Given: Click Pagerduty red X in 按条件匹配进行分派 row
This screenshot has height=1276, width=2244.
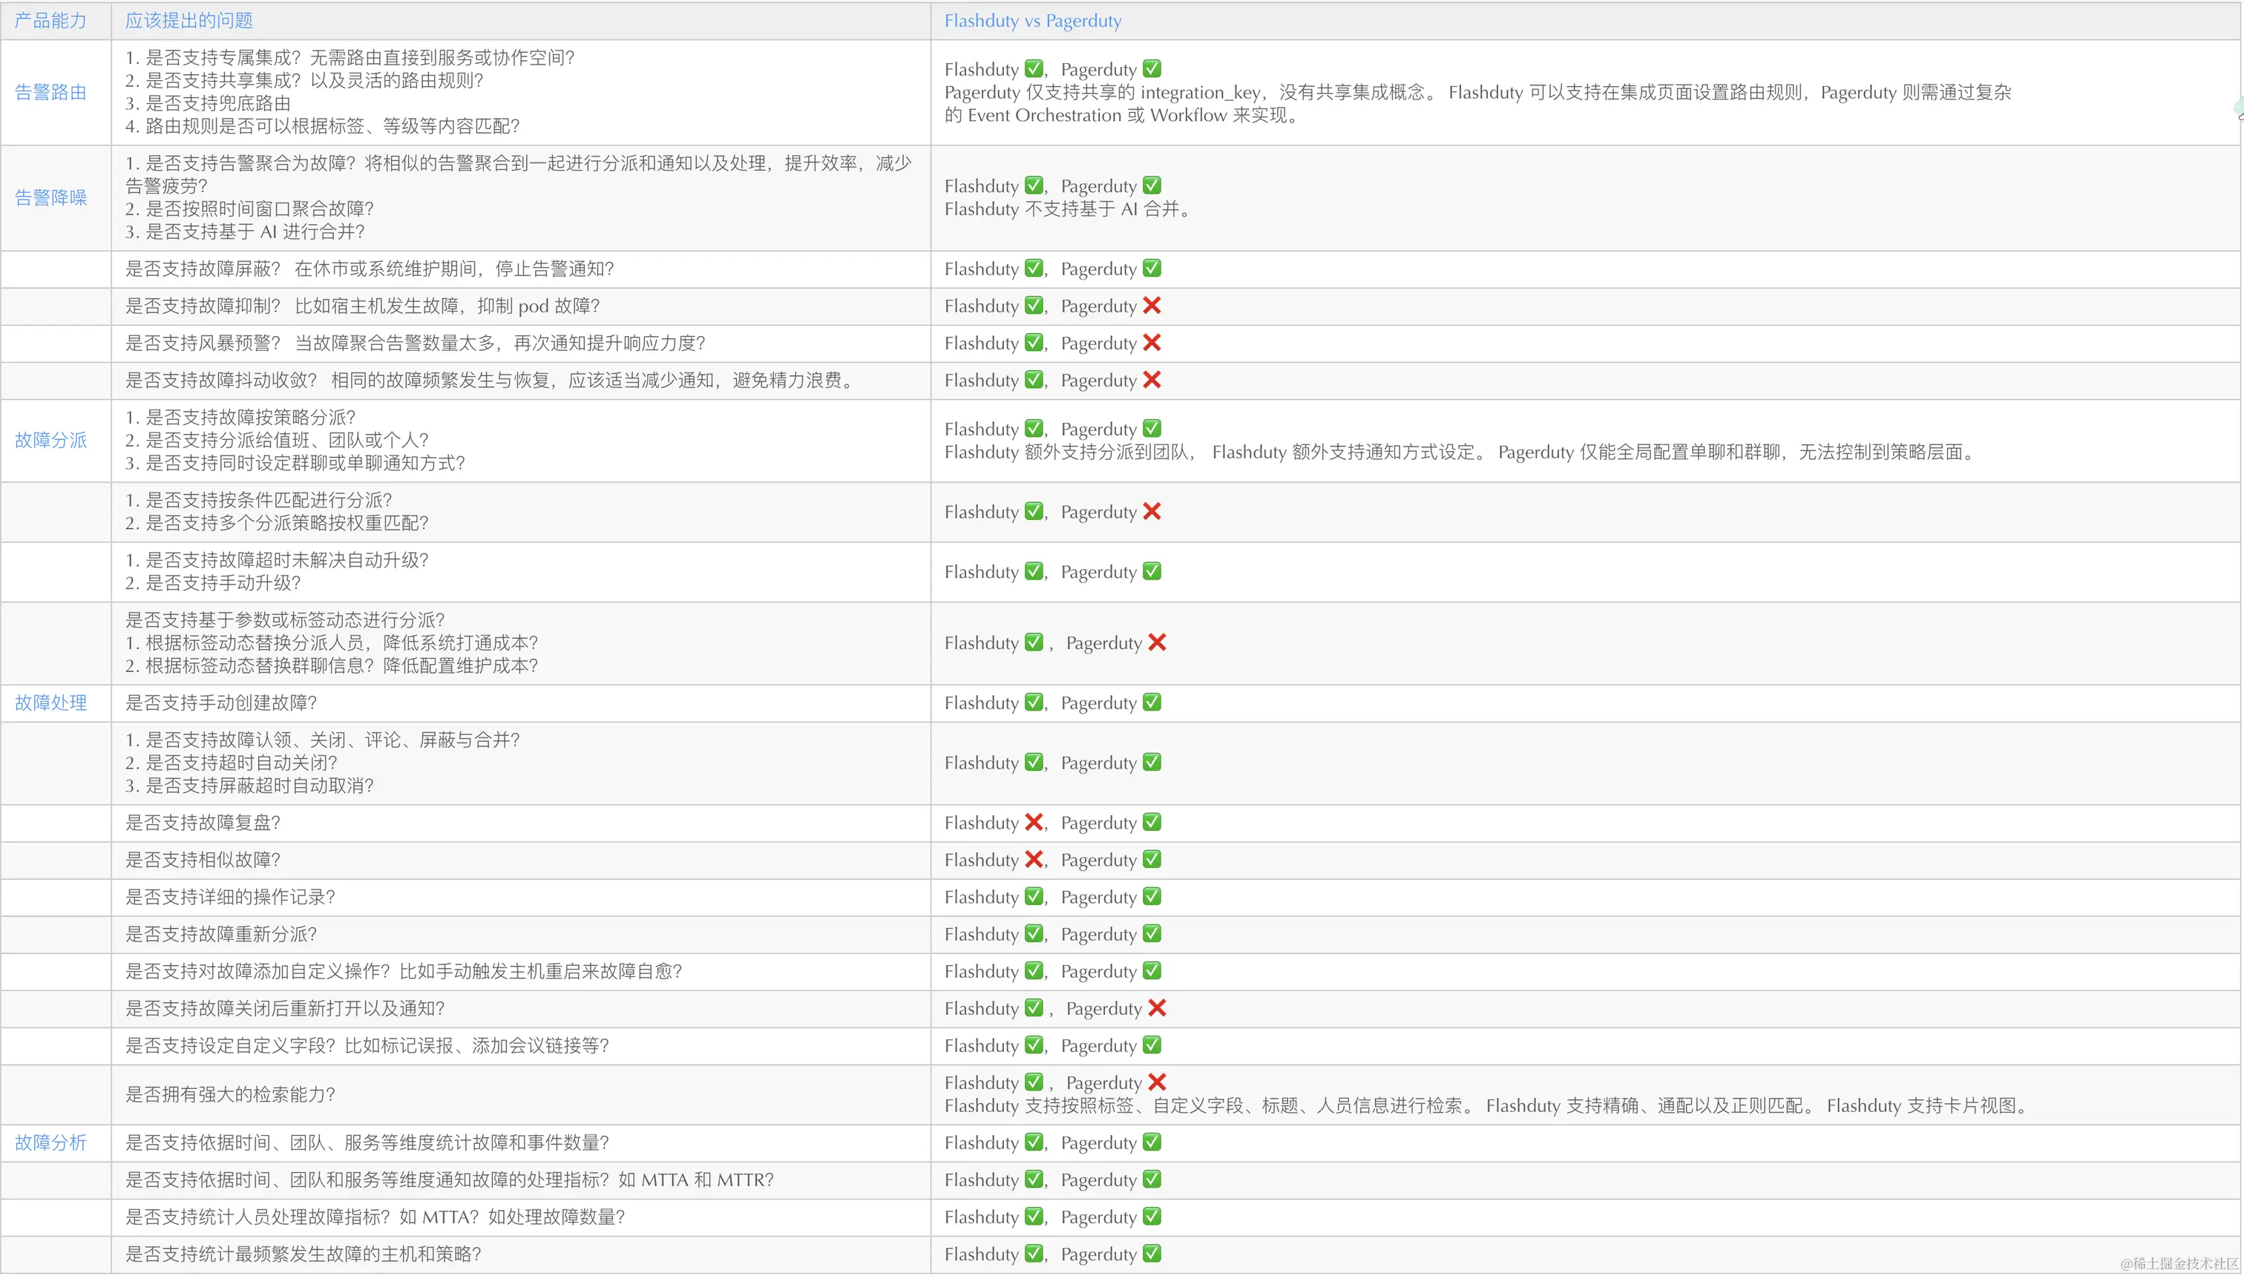Looking at the screenshot, I should [1152, 512].
